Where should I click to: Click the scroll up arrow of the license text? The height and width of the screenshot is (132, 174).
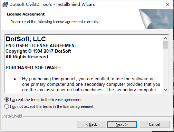[165, 38]
